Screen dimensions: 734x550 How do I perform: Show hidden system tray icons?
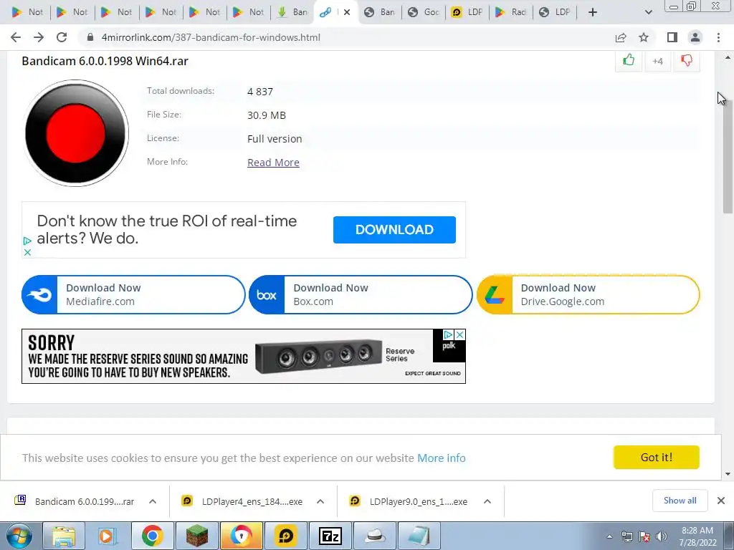609,536
